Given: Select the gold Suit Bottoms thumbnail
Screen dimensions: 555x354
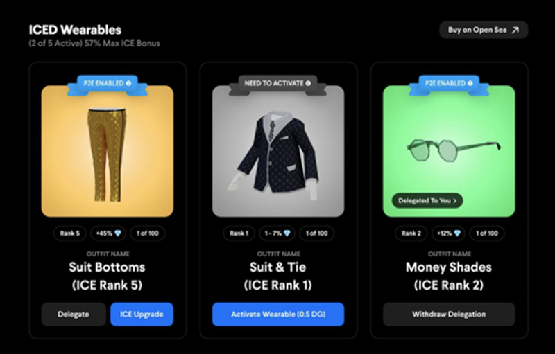Looking at the screenshot, I should pos(108,151).
